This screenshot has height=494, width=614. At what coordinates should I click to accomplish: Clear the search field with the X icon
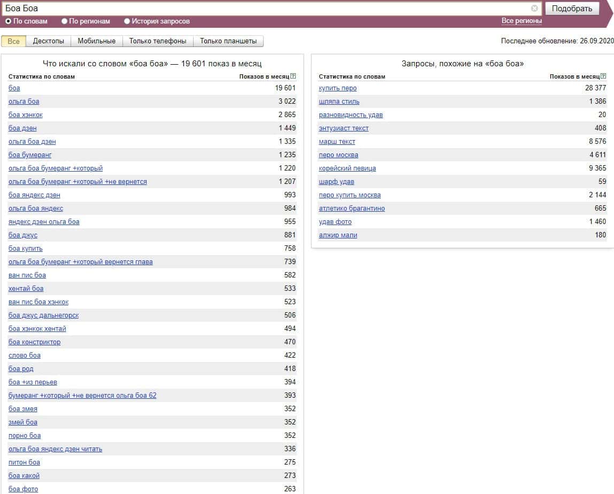(534, 9)
